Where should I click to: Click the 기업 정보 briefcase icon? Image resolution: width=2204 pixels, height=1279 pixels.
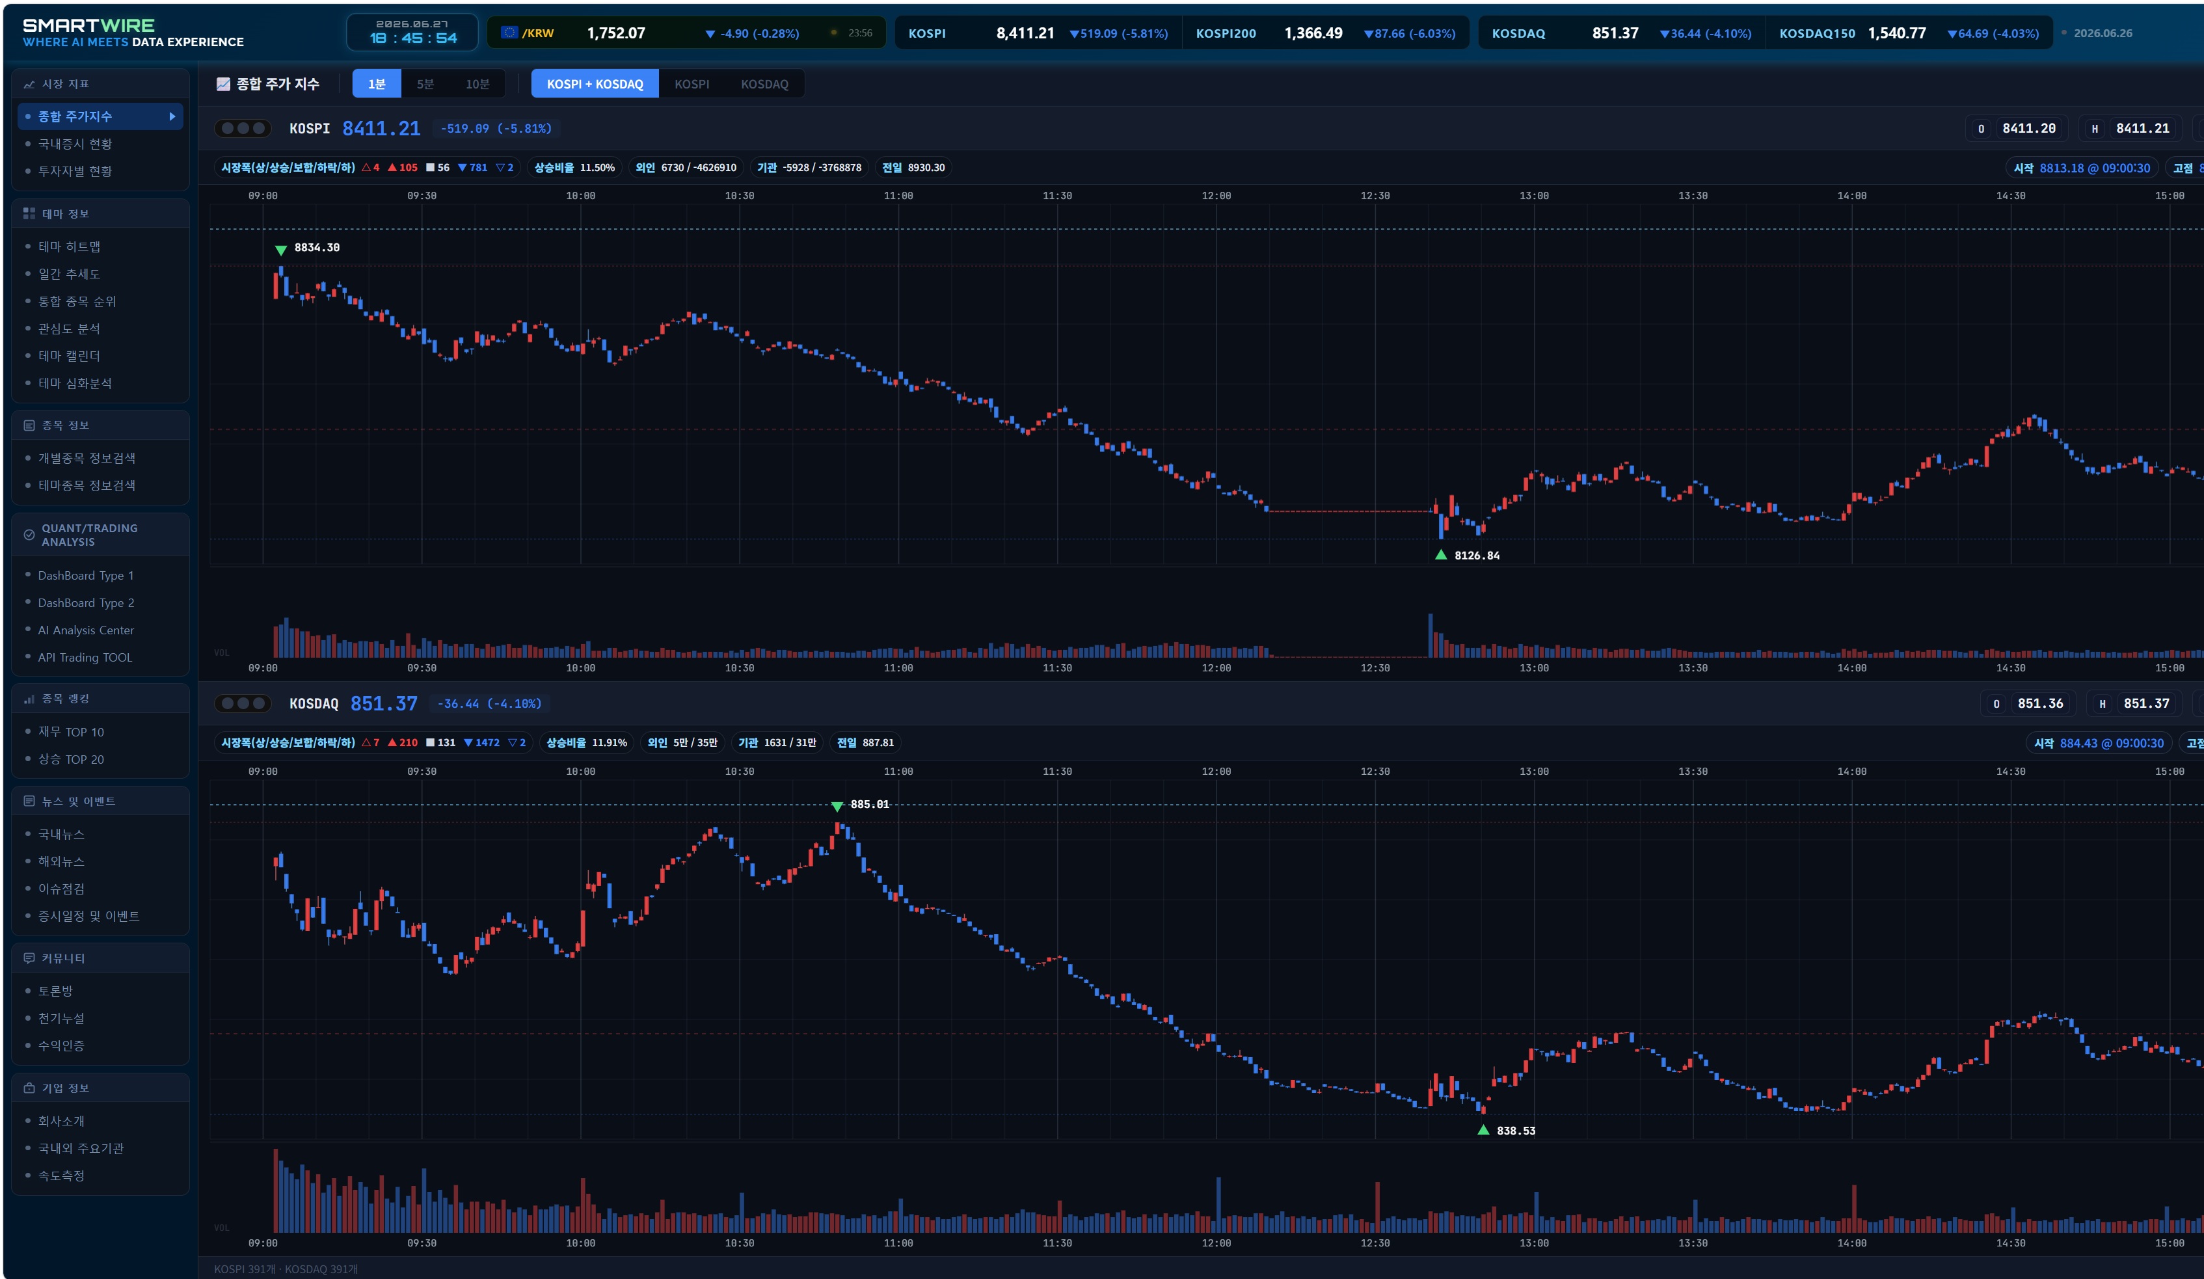pos(29,1088)
